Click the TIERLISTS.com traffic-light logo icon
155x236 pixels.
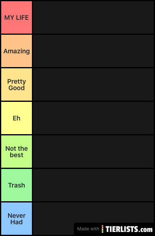point(103,229)
